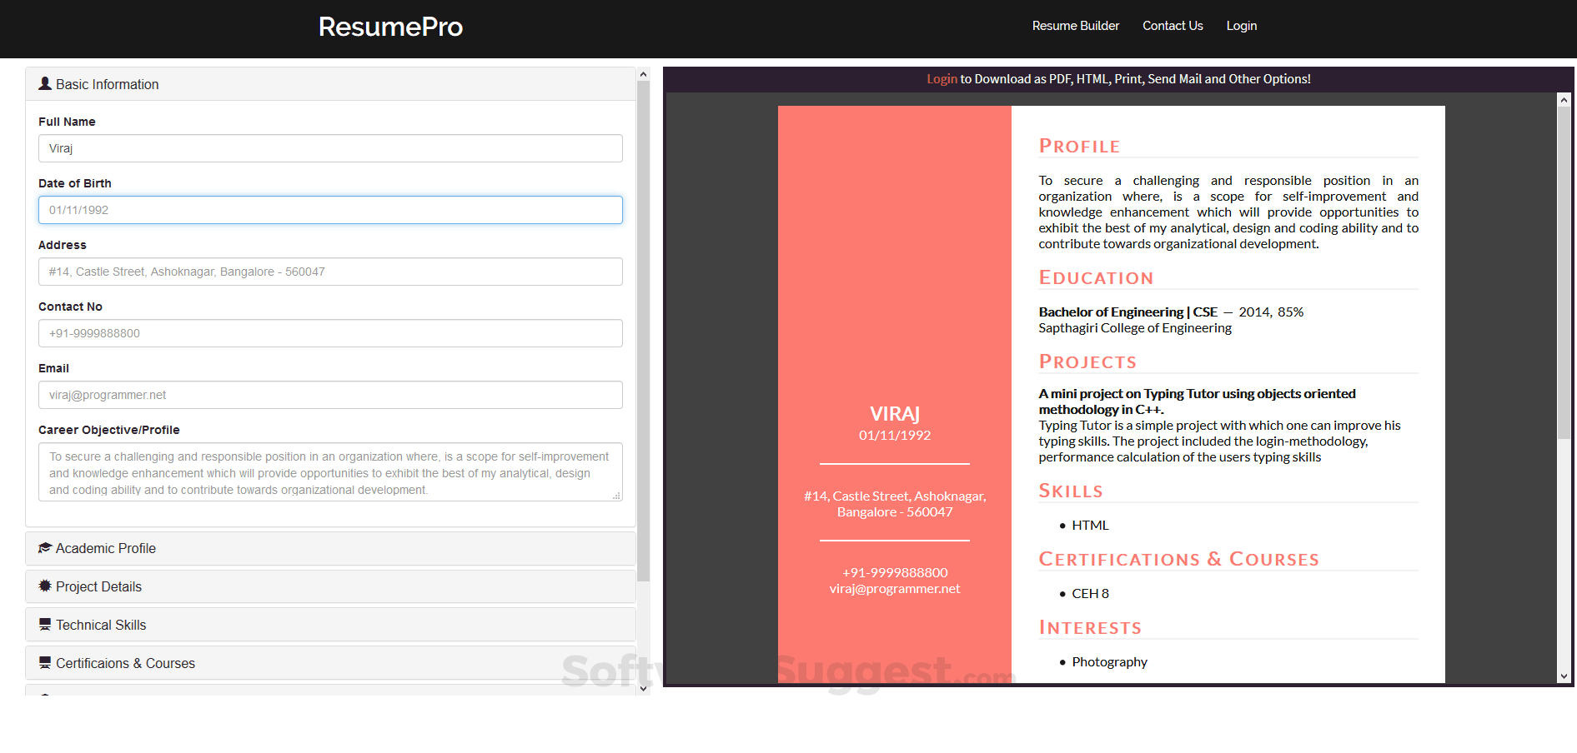Select the Date of Birth field
The height and width of the screenshot is (753, 1577).
(330, 210)
